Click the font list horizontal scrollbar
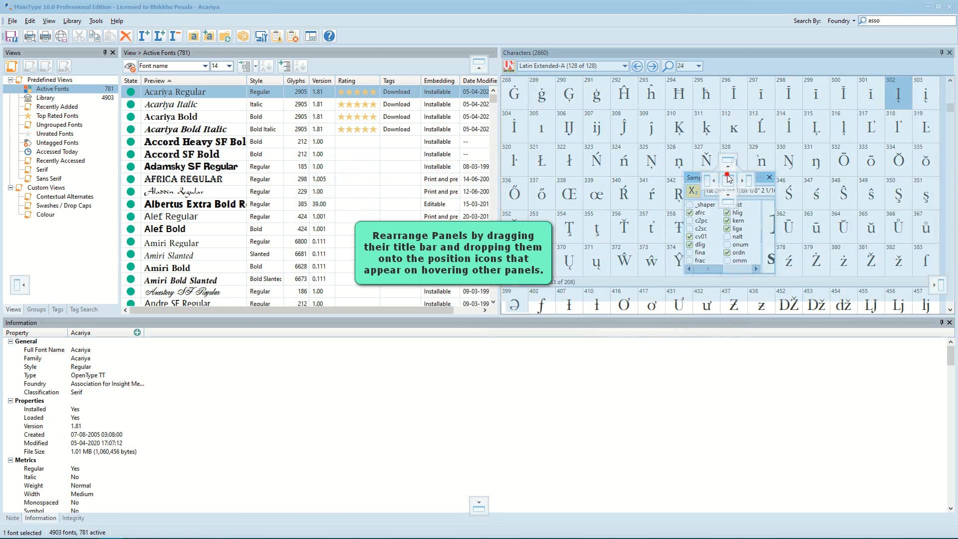The image size is (958, 539). (305, 310)
